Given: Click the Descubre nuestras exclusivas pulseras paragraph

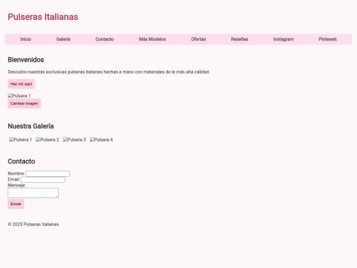Looking at the screenshot, I should click(x=109, y=71).
